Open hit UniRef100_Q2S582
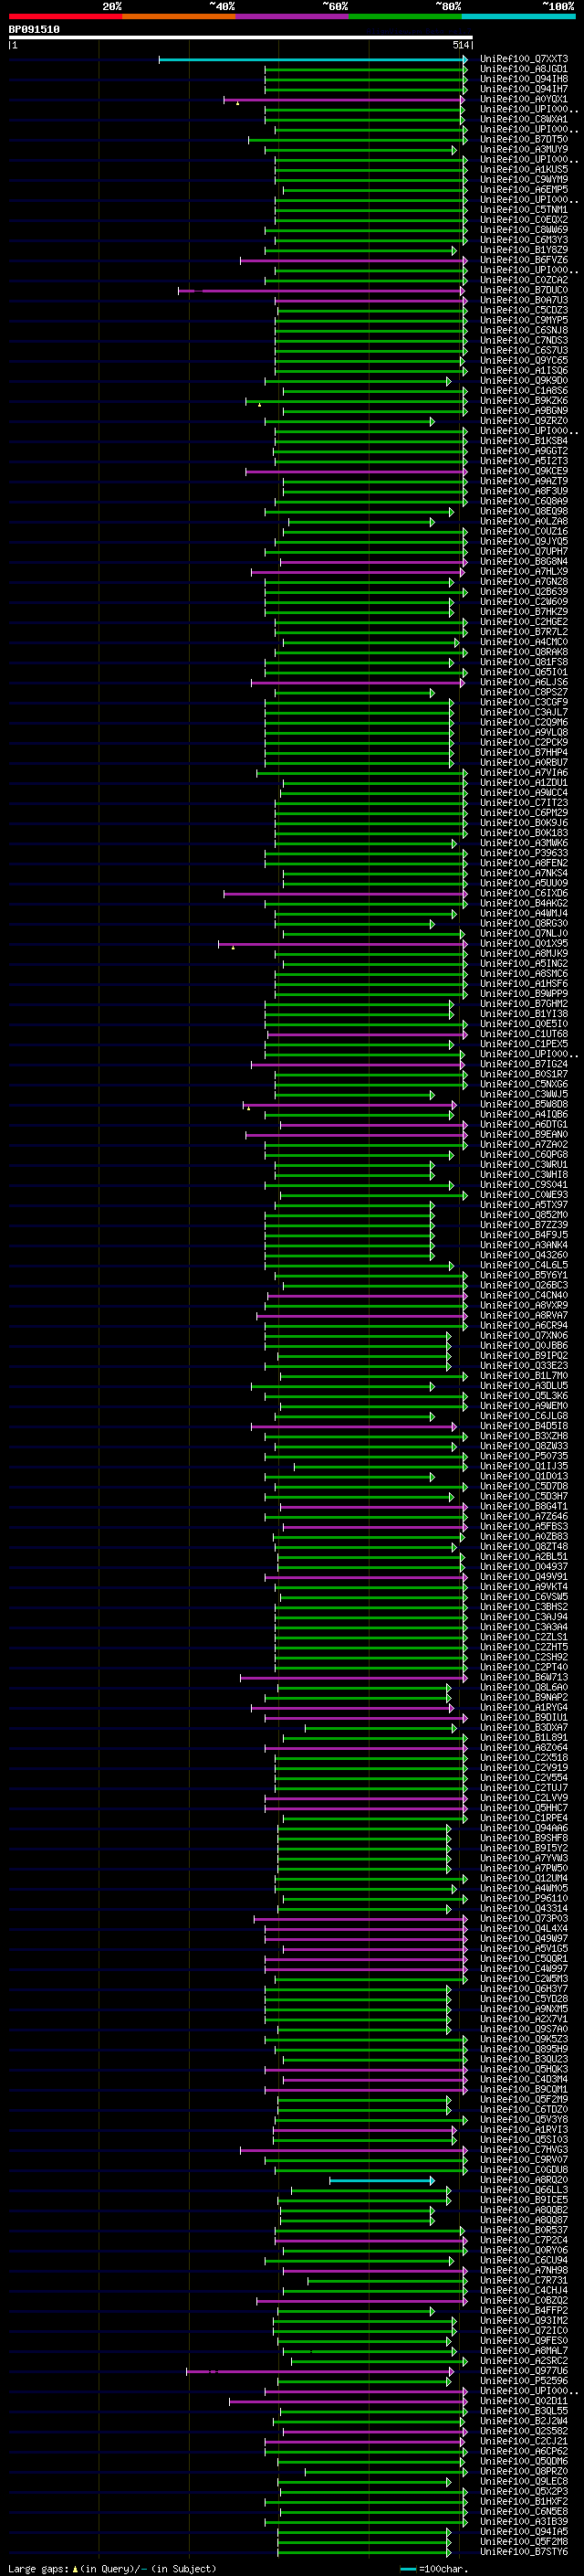Screen dimensions: 584x2576 [524, 2431]
